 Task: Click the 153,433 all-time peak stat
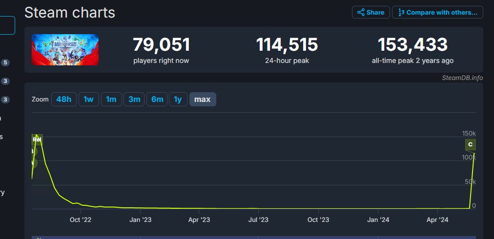412,50
